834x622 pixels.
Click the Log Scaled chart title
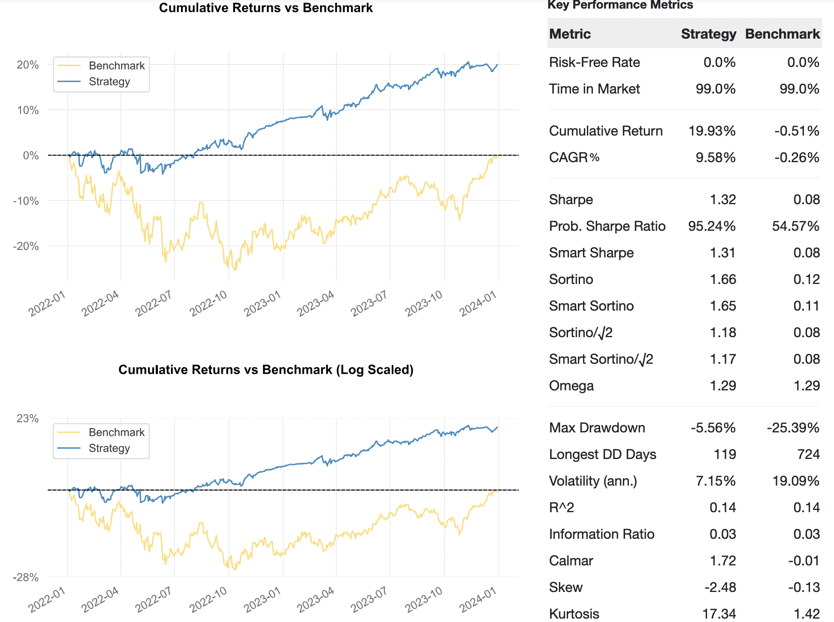click(266, 370)
